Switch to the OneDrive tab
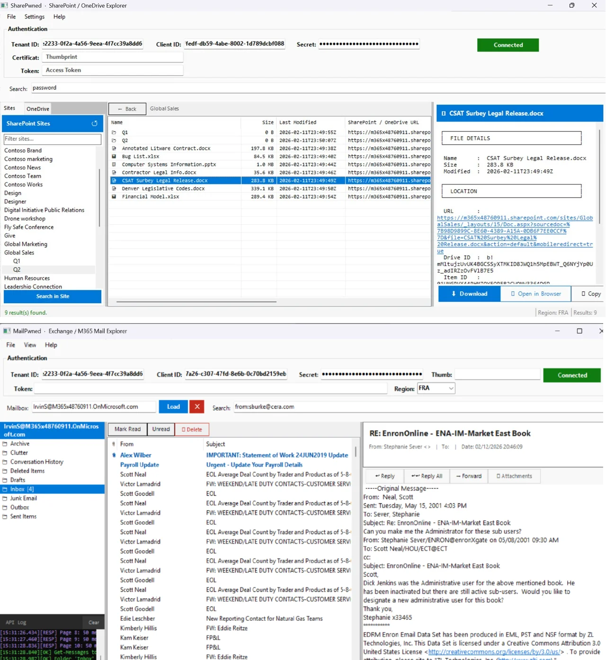The height and width of the screenshot is (660, 606). (37, 108)
